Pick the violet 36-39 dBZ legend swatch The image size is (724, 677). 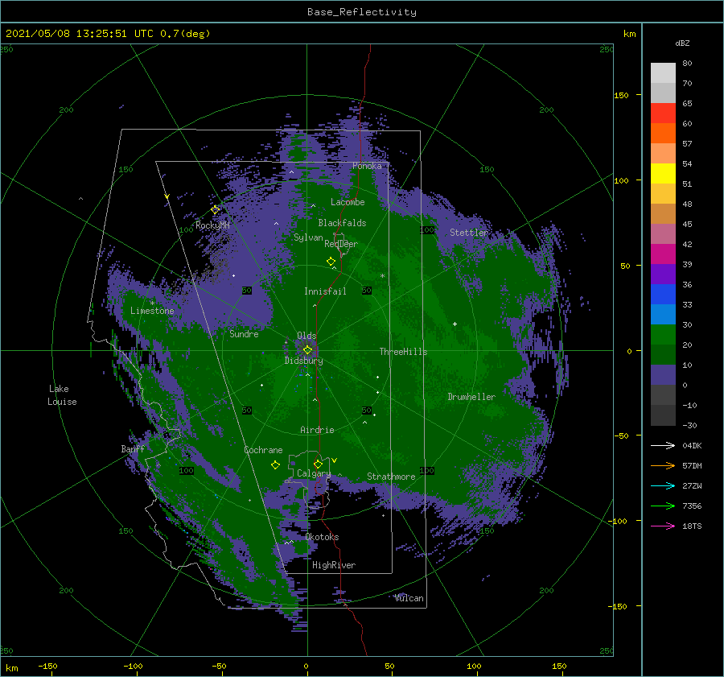[x=663, y=275]
